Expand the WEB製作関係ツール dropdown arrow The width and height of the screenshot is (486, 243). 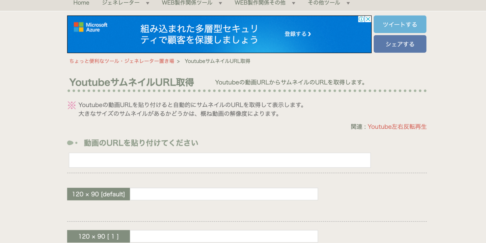click(x=220, y=3)
